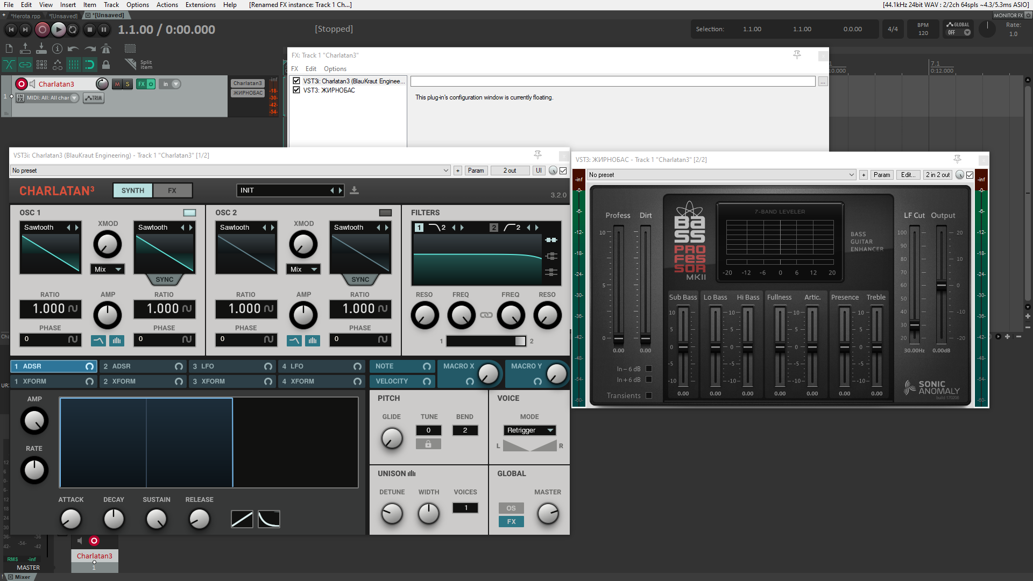
Task: Open the Edit menu in FX window
Action: tap(311, 69)
